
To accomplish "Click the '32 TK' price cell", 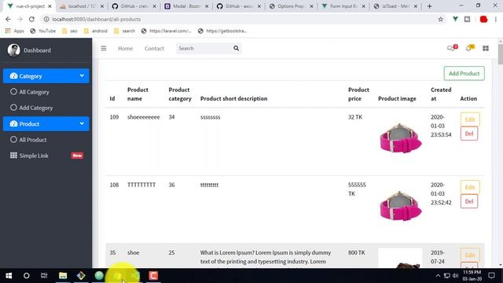I will [x=355, y=117].
